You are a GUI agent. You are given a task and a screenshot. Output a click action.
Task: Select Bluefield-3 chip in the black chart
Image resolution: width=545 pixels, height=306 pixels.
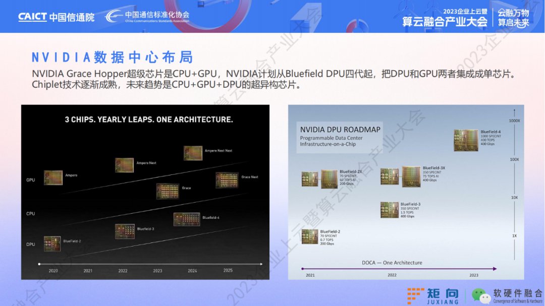(125, 231)
